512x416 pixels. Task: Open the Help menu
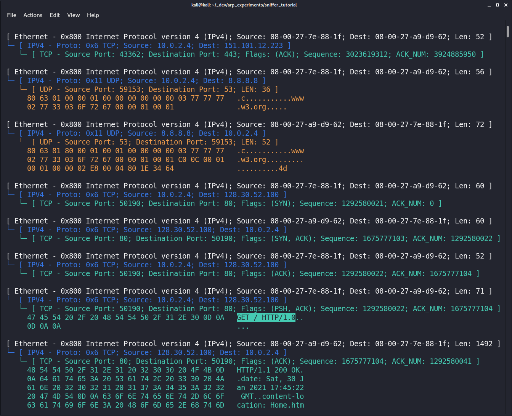point(93,15)
